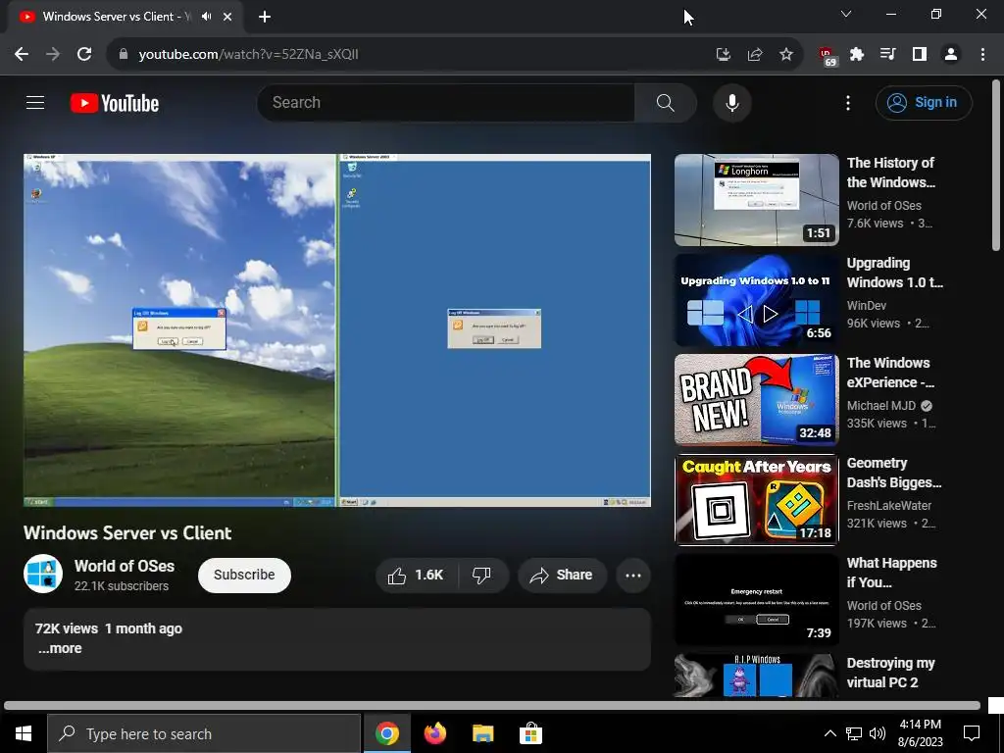Open Chrome profile avatar
Image resolution: width=1004 pixels, height=753 pixels.
coord(951,54)
